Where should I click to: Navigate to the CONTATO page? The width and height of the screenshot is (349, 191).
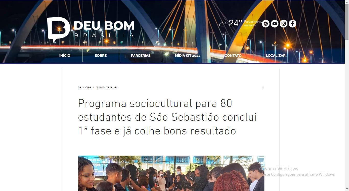pyautogui.click(x=233, y=56)
